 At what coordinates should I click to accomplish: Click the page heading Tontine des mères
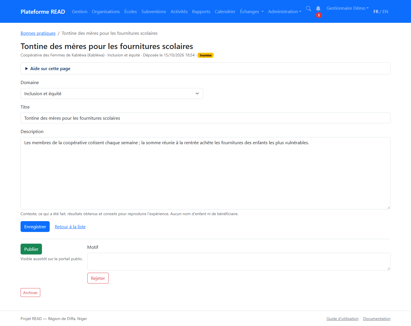coord(107,46)
